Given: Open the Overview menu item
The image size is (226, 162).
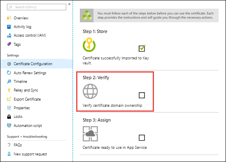Looking at the screenshot, I should 21,18.
